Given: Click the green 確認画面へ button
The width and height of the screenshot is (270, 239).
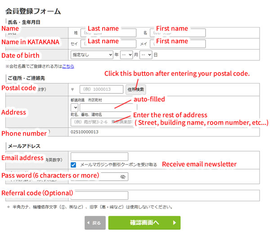Looking at the screenshot, I should pos(144,223).
